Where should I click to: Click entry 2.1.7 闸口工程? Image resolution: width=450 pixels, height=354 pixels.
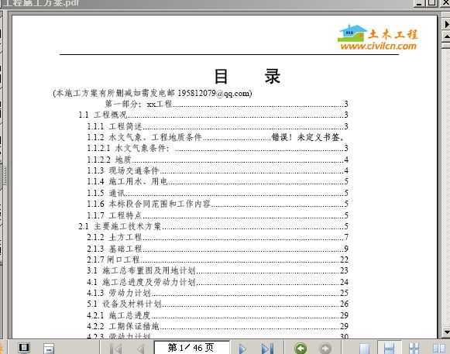pyautogui.click(x=218, y=259)
